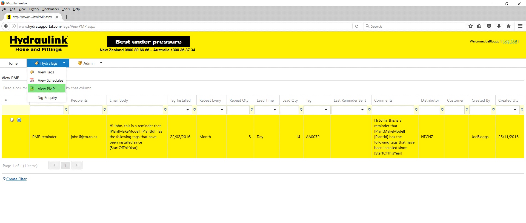Sort by the Distributor column header
Viewport: 526px width, 223px height.
[431, 100]
